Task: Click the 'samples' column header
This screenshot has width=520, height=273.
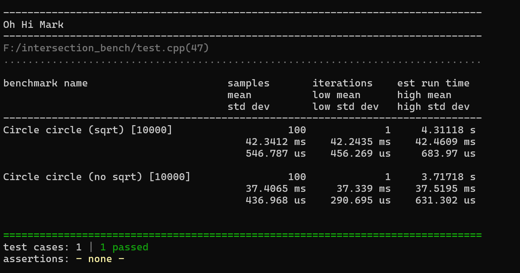Action: click(x=248, y=83)
